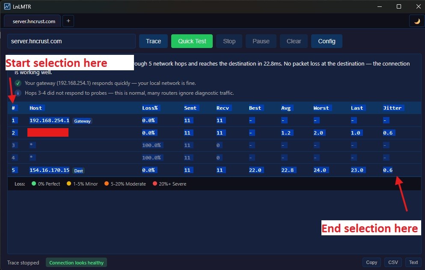Click in the host address input field
Viewport: 425px width, 270px height.
pos(71,41)
